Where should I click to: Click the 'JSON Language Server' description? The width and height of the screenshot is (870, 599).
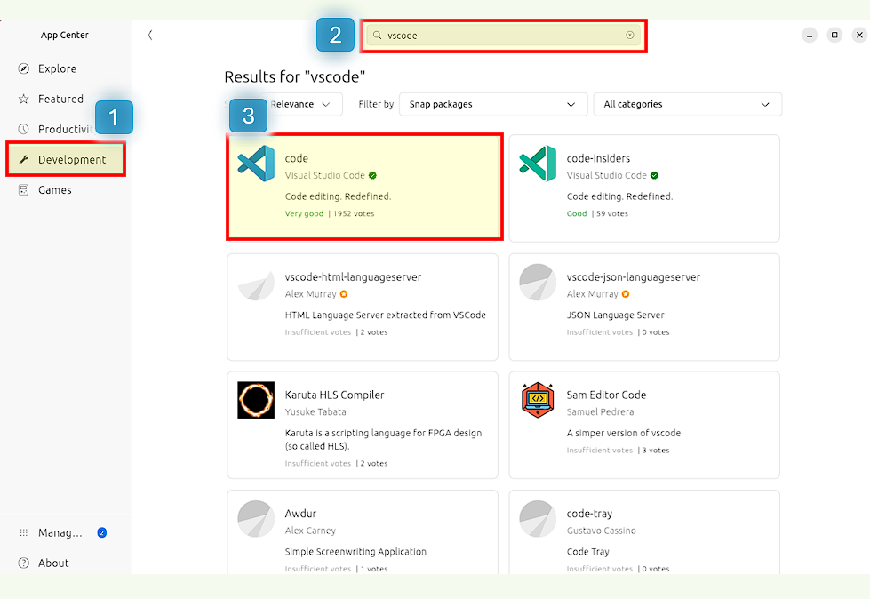pos(615,315)
